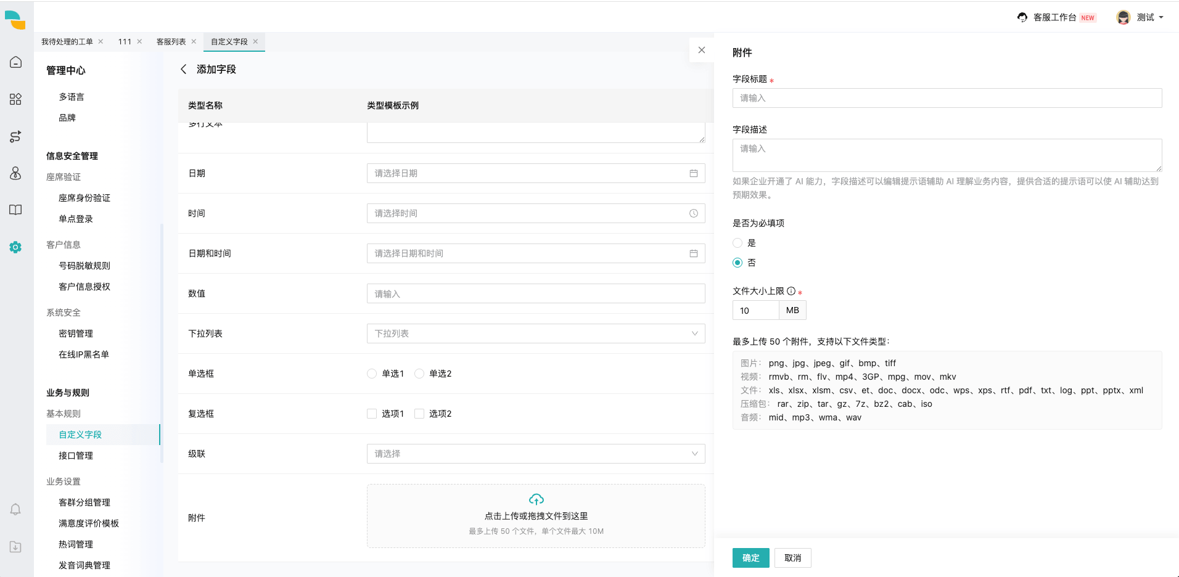
Task: Close the 111 tab
Action: click(x=139, y=41)
